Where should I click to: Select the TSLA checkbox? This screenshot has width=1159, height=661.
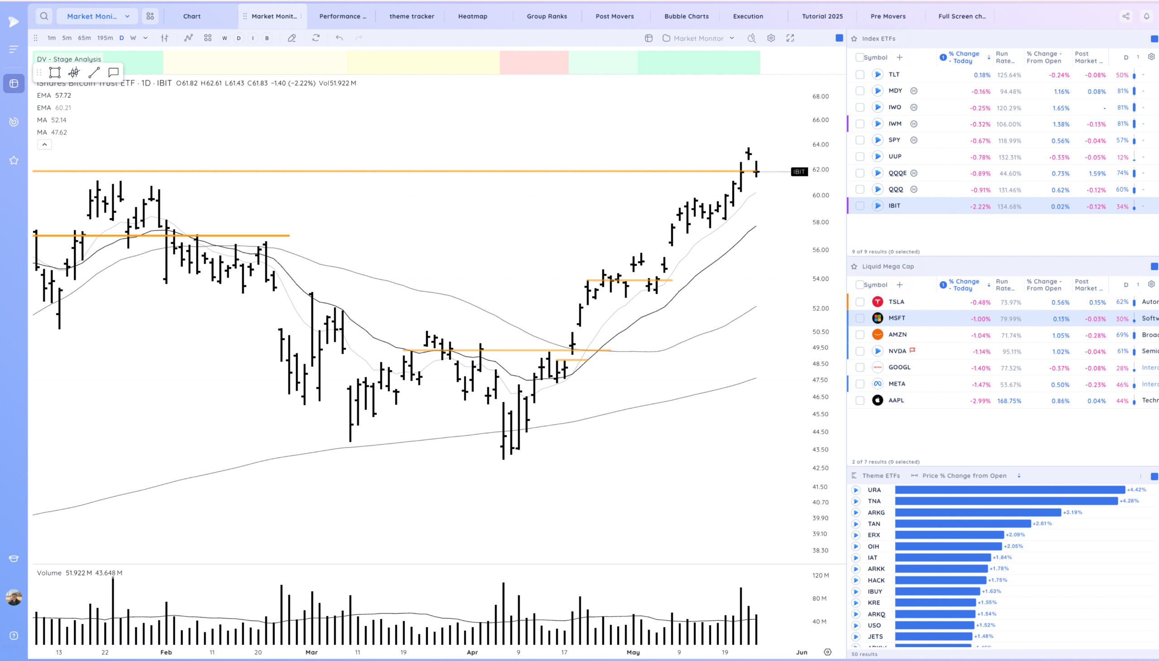click(x=859, y=302)
